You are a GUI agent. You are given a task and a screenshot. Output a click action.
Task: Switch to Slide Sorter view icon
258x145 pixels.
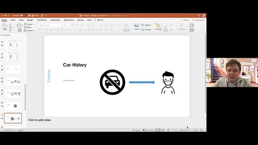click(163, 130)
